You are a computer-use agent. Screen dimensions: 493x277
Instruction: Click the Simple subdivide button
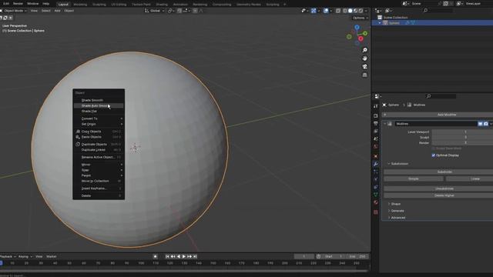(414, 179)
